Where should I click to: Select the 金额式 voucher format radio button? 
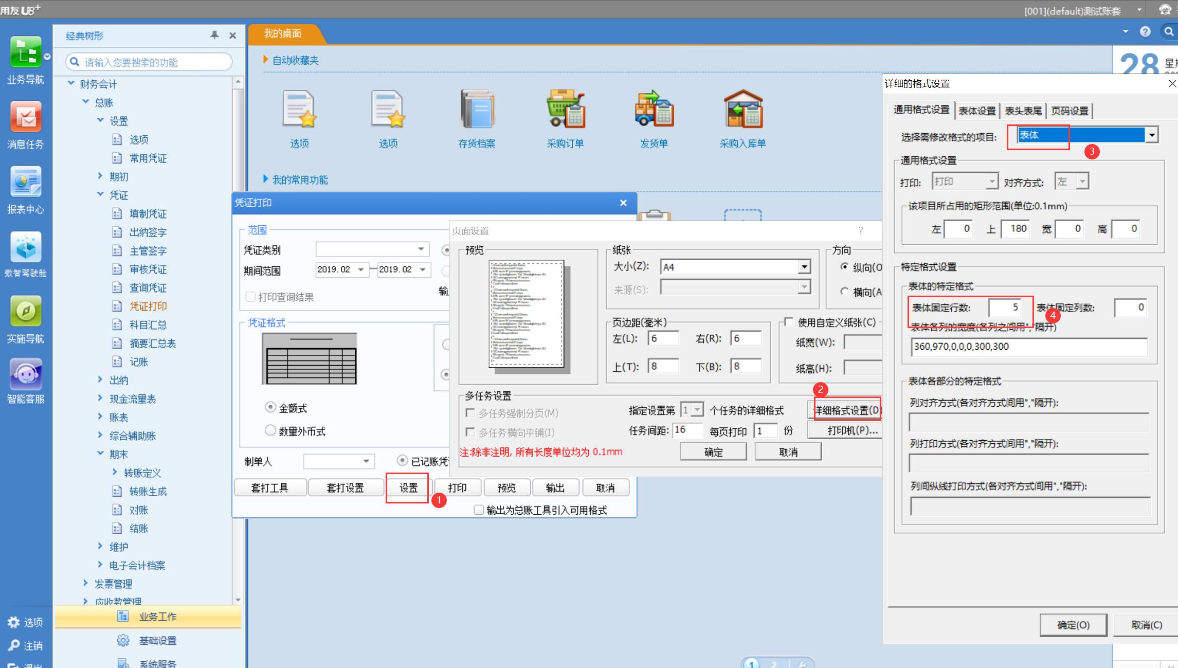pos(270,407)
